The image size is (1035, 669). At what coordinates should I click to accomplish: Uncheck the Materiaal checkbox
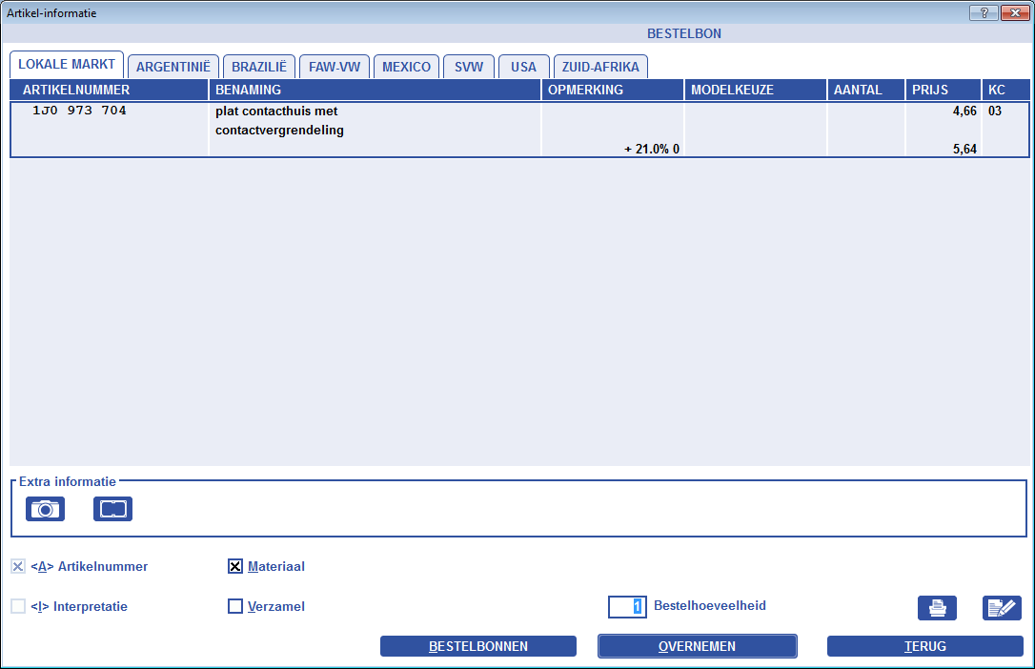click(235, 567)
